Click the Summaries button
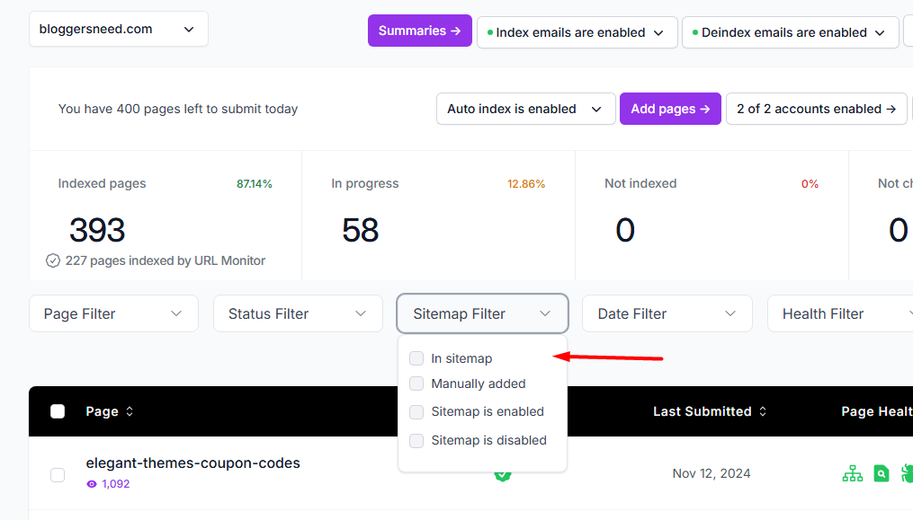Image resolution: width=913 pixels, height=520 pixels. (x=420, y=31)
